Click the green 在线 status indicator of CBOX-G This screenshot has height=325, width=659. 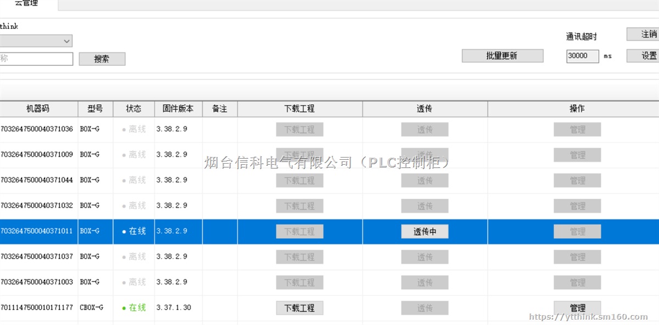pyautogui.click(x=133, y=307)
